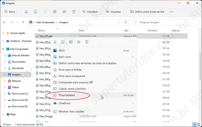Viewport: 202px width, 127px height.
Task: Choose Copiar como caminho
Action: coord(94,89)
